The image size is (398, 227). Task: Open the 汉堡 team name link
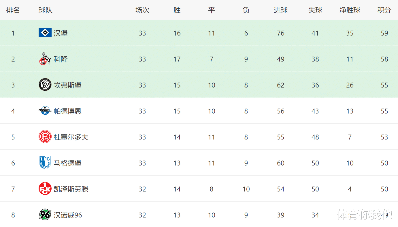pyautogui.click(x=61, y=33)
